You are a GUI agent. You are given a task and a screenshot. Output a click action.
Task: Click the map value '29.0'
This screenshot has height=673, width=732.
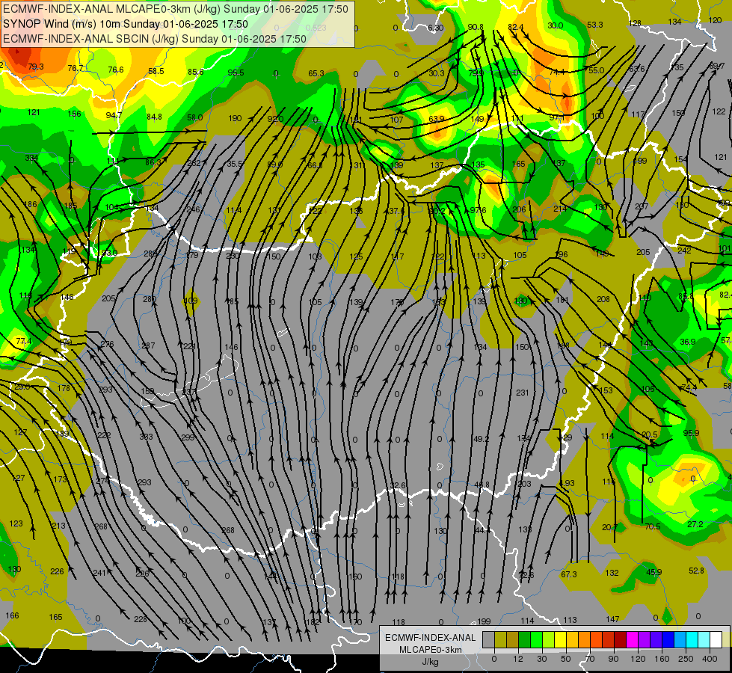[x=22, y=387]
